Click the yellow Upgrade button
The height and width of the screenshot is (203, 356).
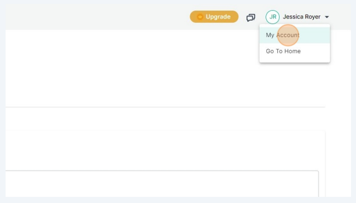[x=214, y=17]
